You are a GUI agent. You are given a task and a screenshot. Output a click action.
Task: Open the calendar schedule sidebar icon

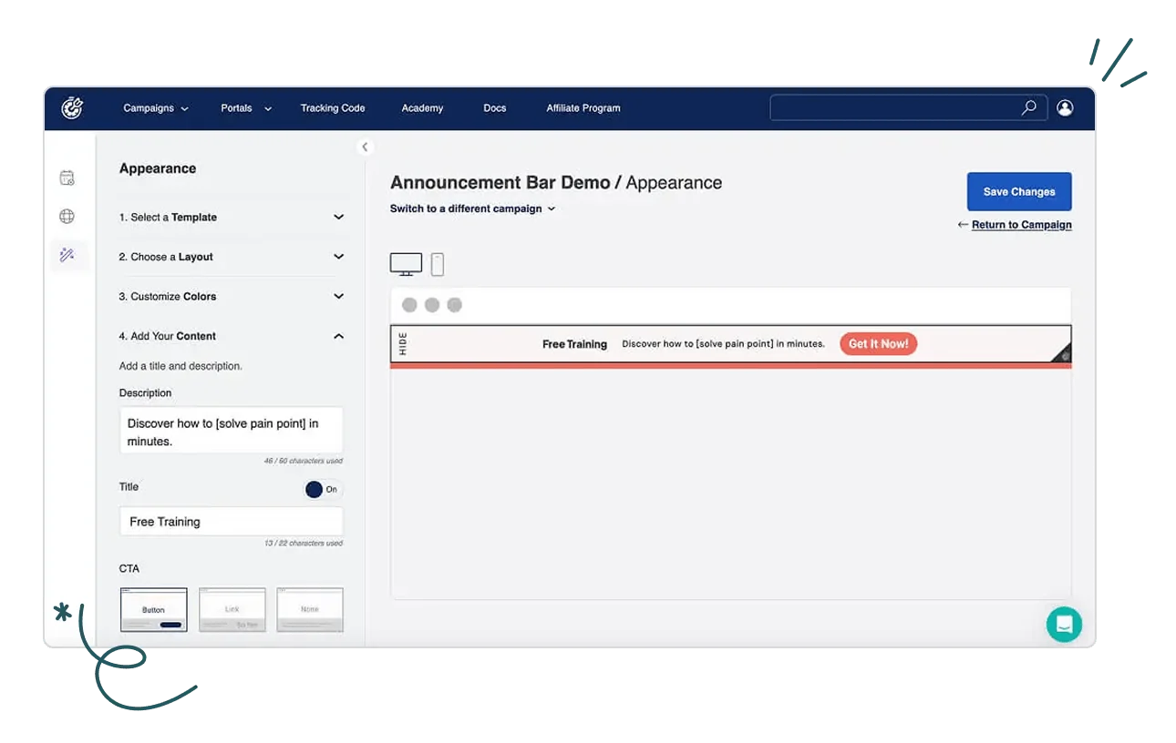point(67,178)
